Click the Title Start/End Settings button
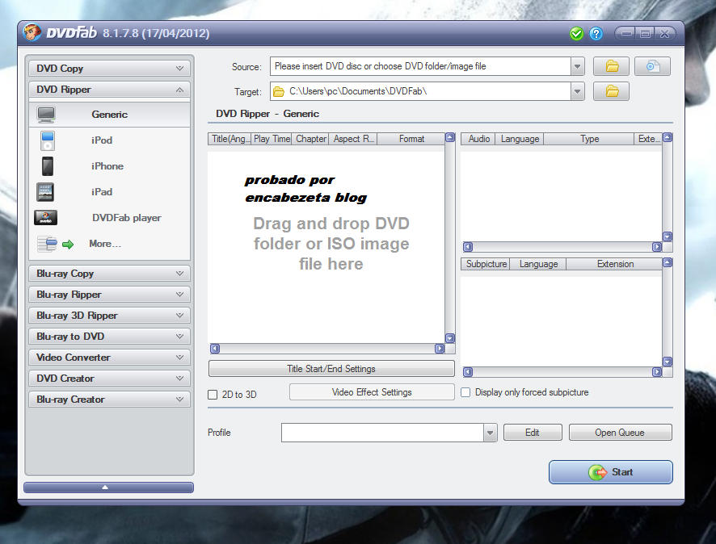 (331, 368)
